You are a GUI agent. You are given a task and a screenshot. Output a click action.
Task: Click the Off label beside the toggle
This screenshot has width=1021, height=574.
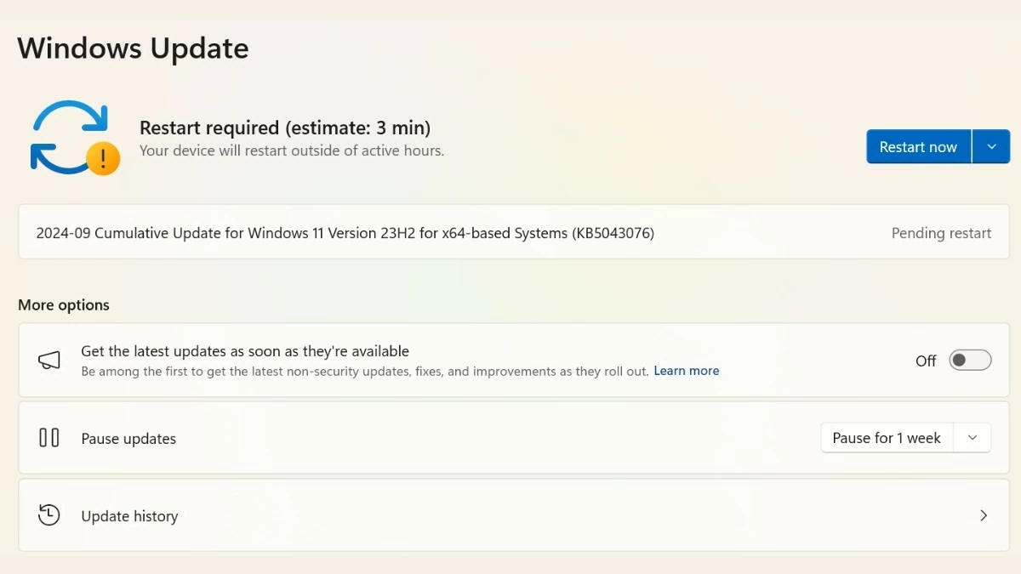click(926, 361)
